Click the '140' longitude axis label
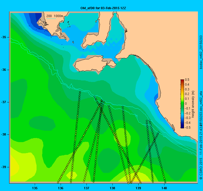Screen dimensions: 203x191 (164, 188)
